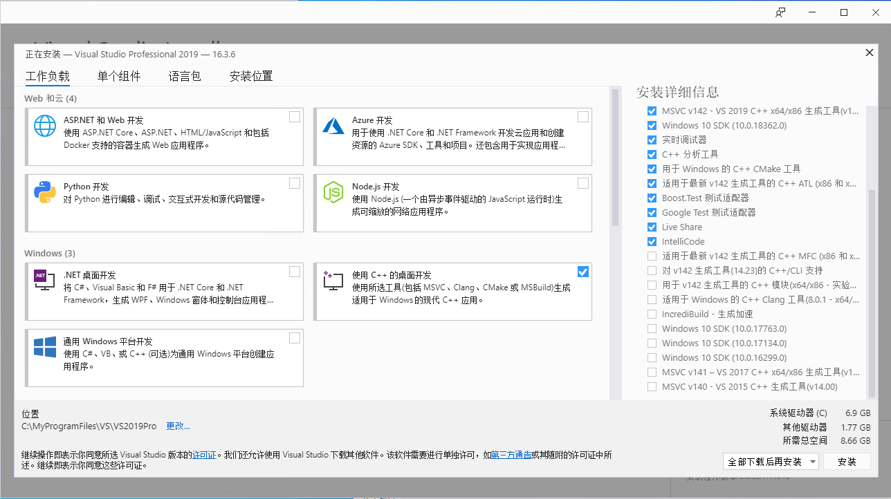Uncheck Boost.Test 测试适配器
Screen dimensions: 891x499
click(x=652, y=198)
